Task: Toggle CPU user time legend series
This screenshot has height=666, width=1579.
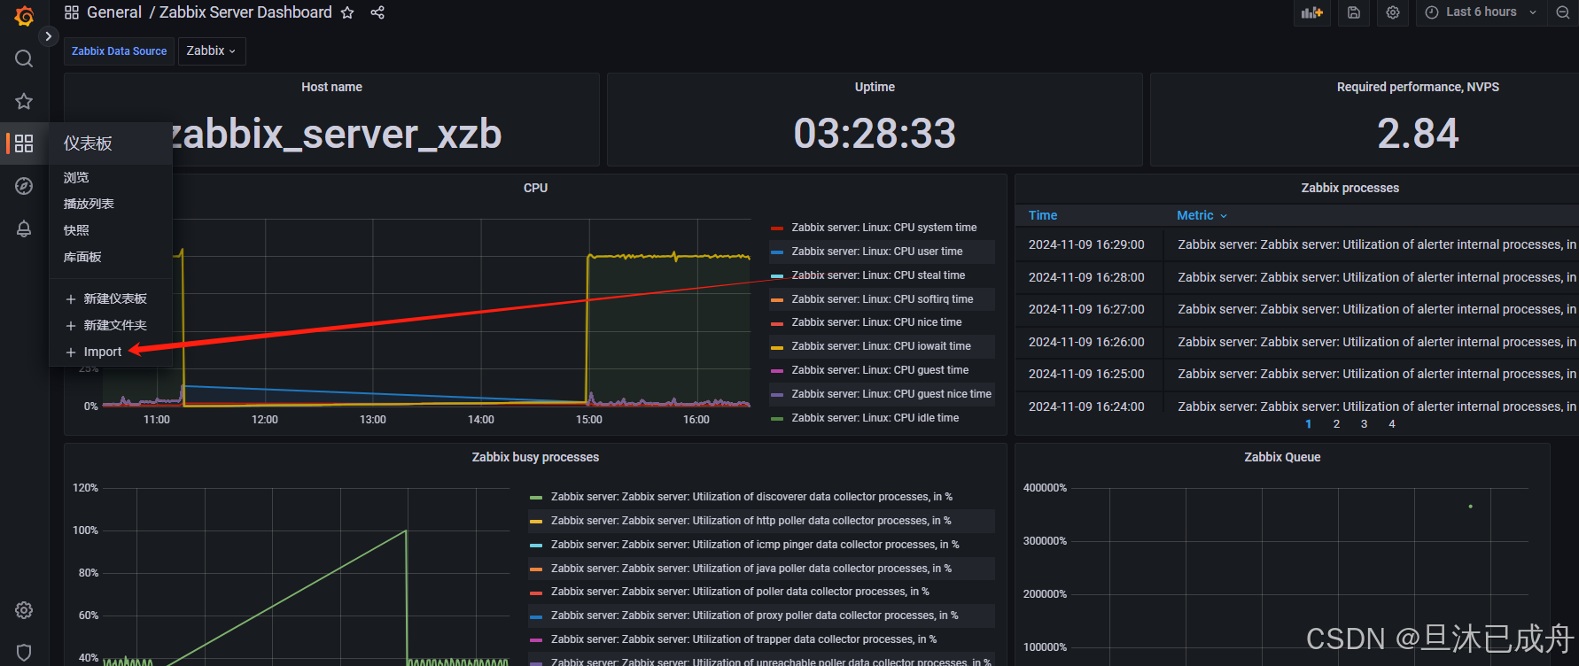Action: tap(876, 252)
